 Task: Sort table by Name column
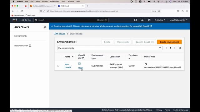click(69, 57)
